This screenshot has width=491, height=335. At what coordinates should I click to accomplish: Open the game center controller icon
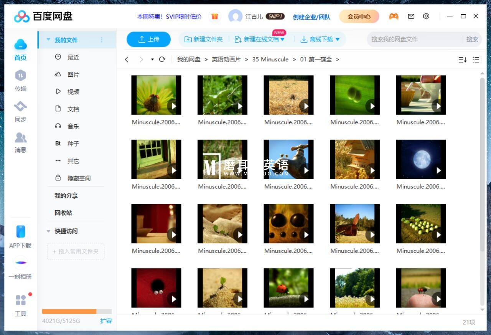[394, 16]
